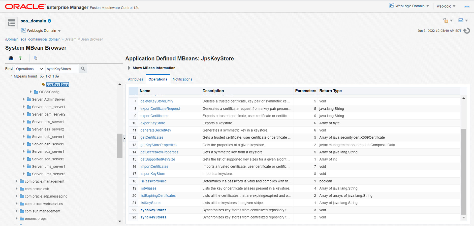Screen dimensions: 474x226
Task: Expand the Server: AdminServer folder
Action: pos(23,99)
